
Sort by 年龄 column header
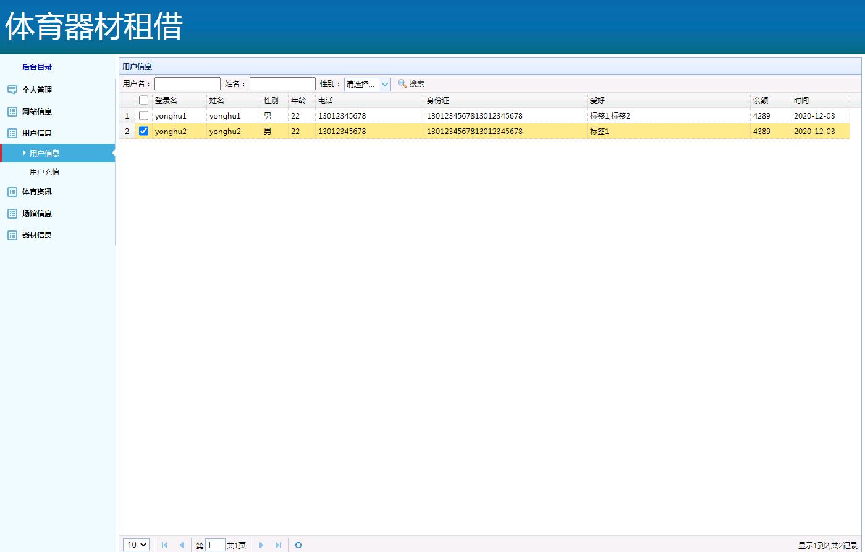(302, 100)
